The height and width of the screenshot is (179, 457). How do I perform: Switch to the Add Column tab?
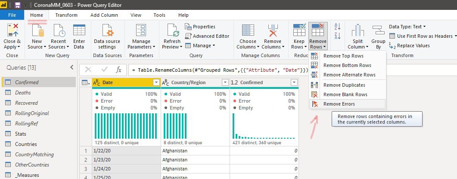pyautogui.click(x=104, y=15)
